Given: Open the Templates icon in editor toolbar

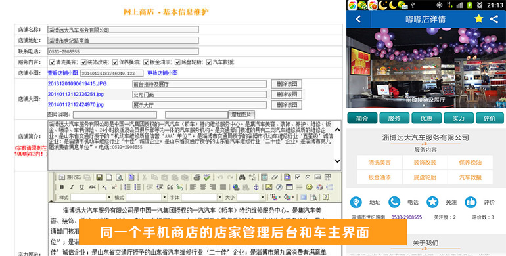Looking at the screenshot, I should 131,177.
